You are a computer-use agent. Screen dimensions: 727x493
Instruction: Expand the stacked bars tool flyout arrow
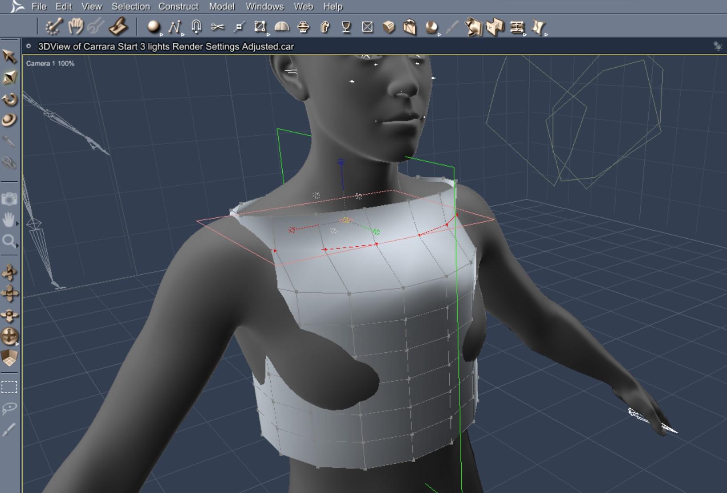point(524,34)
